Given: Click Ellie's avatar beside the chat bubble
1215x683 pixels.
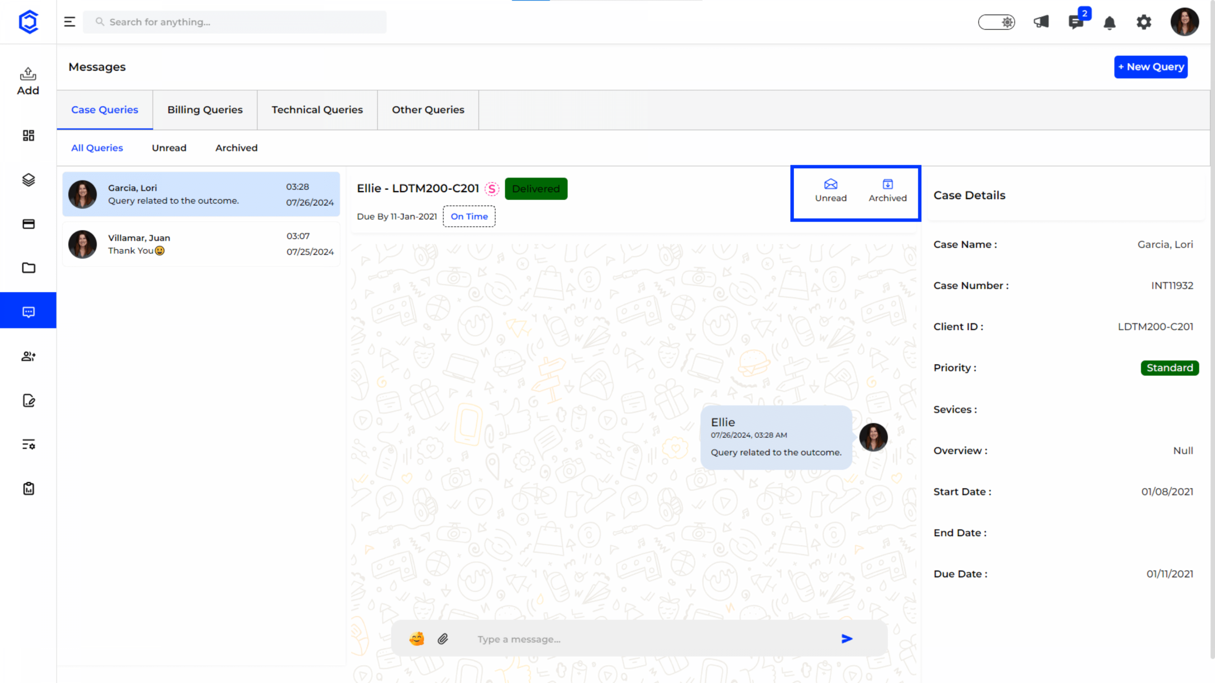Looking at the screenshot, I should click(873, 437).
